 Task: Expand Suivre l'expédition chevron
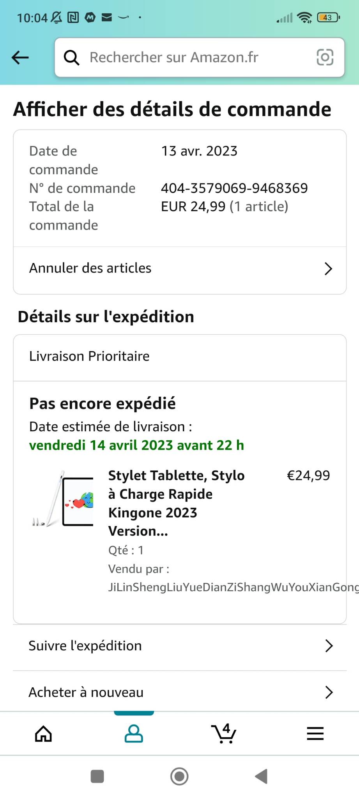[329, 646]
